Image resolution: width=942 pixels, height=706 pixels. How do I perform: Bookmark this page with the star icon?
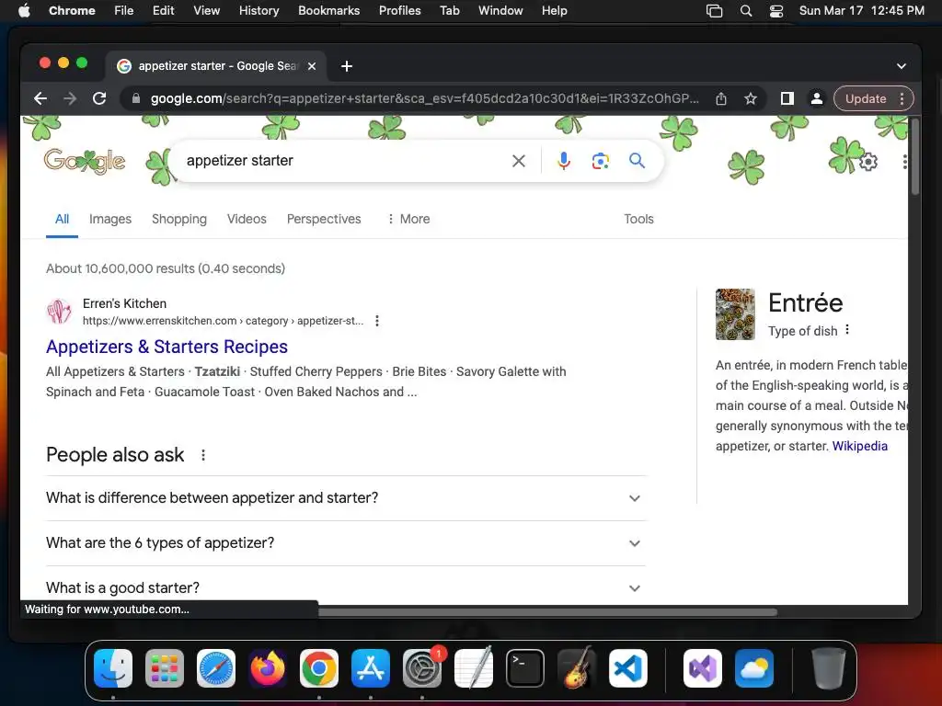click(x=751, y=98)
